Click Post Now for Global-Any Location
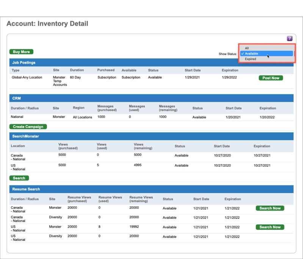This screenshot has height=259, width=303. pos(271,78)
